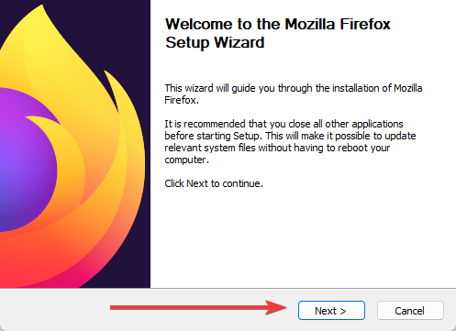456x331 pixels.
Task: Click the empty white area below the instructions
Action: (303, 238)
